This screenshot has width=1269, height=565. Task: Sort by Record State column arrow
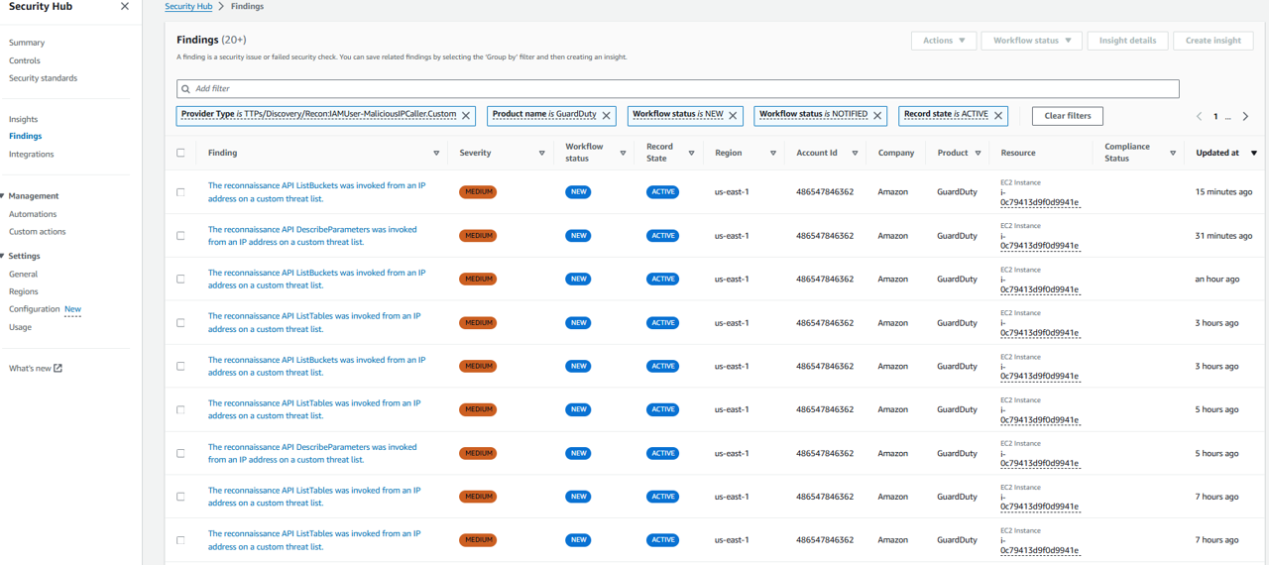(x=691, y=153)
